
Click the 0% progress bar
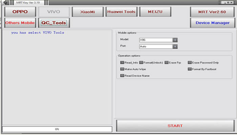coord(57,129)
